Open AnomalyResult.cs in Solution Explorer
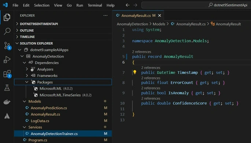The width and height of the screenshot is (251, 143). pos(45,114)
